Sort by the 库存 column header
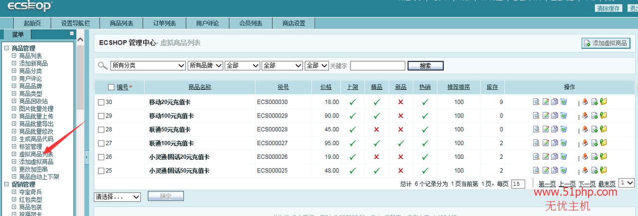Viewport: 638px width, 216px height. [492, 87]
